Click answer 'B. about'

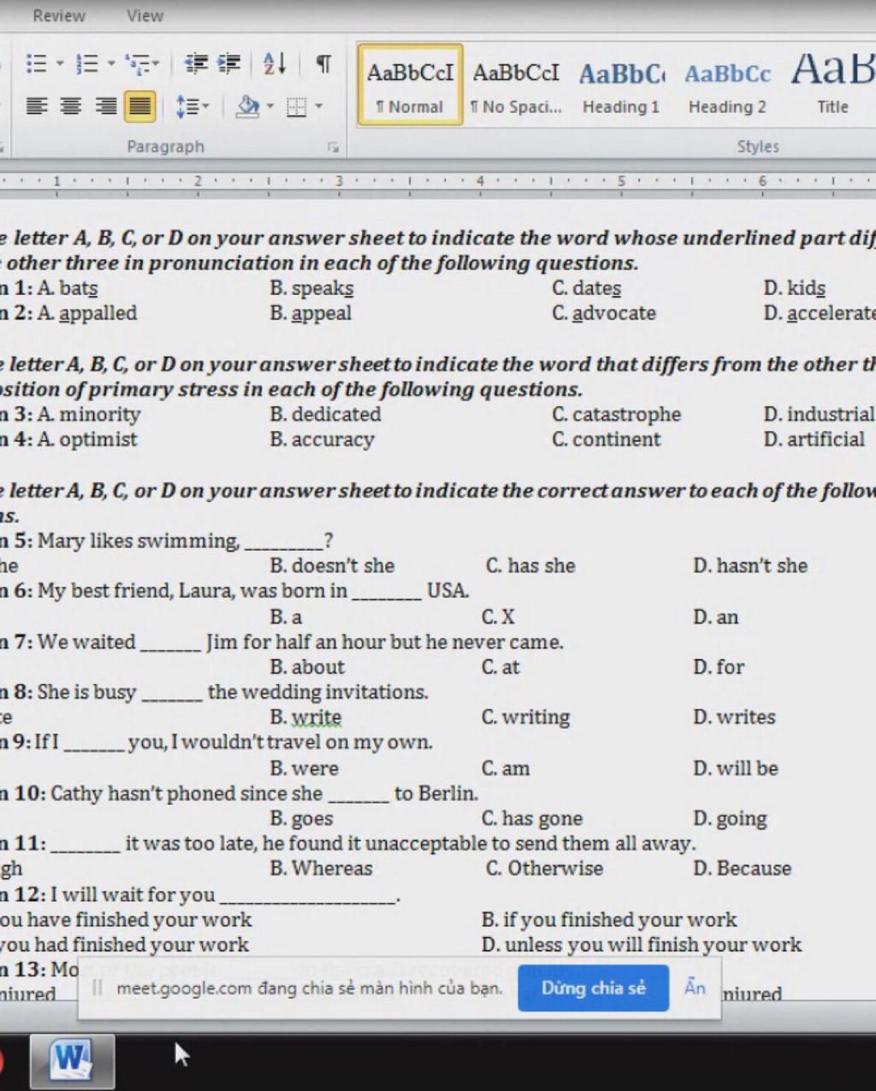pos(307,667)
